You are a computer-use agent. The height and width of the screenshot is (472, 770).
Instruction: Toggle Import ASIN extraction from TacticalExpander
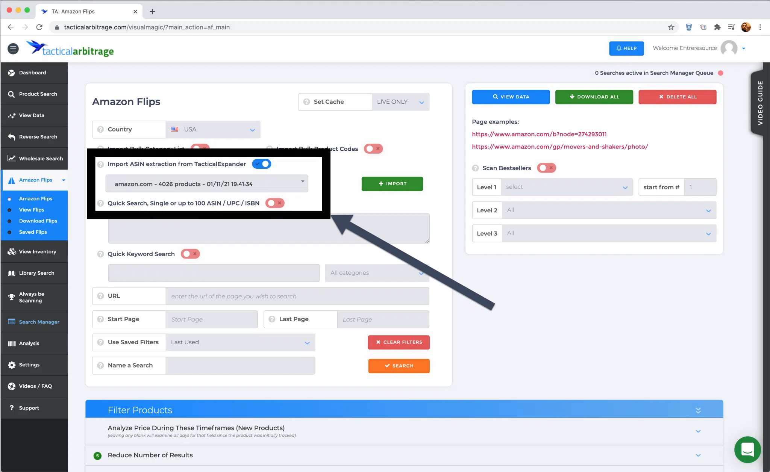tap(261, 164)
